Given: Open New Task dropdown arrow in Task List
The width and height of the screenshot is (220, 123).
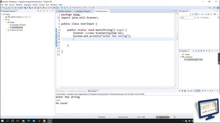Looking at the screenshot, I should 192,14.
